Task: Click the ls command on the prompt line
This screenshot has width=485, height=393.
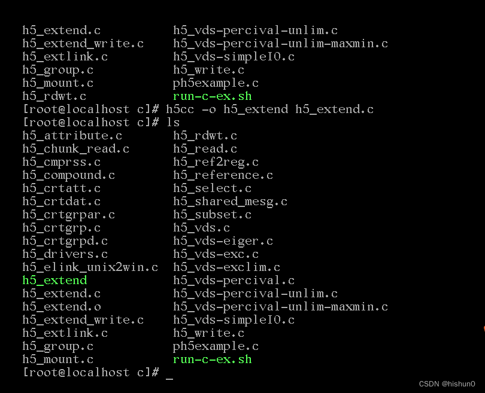Action: pos(173,123)
